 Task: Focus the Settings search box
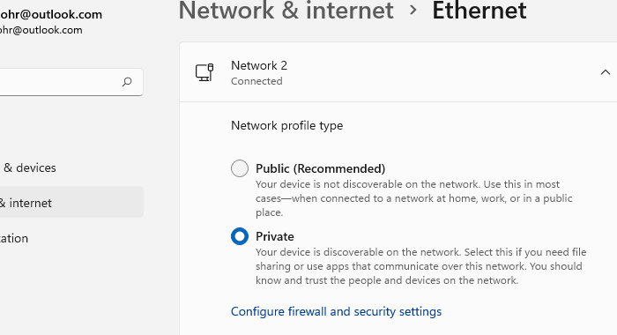(x=71, y=82)
